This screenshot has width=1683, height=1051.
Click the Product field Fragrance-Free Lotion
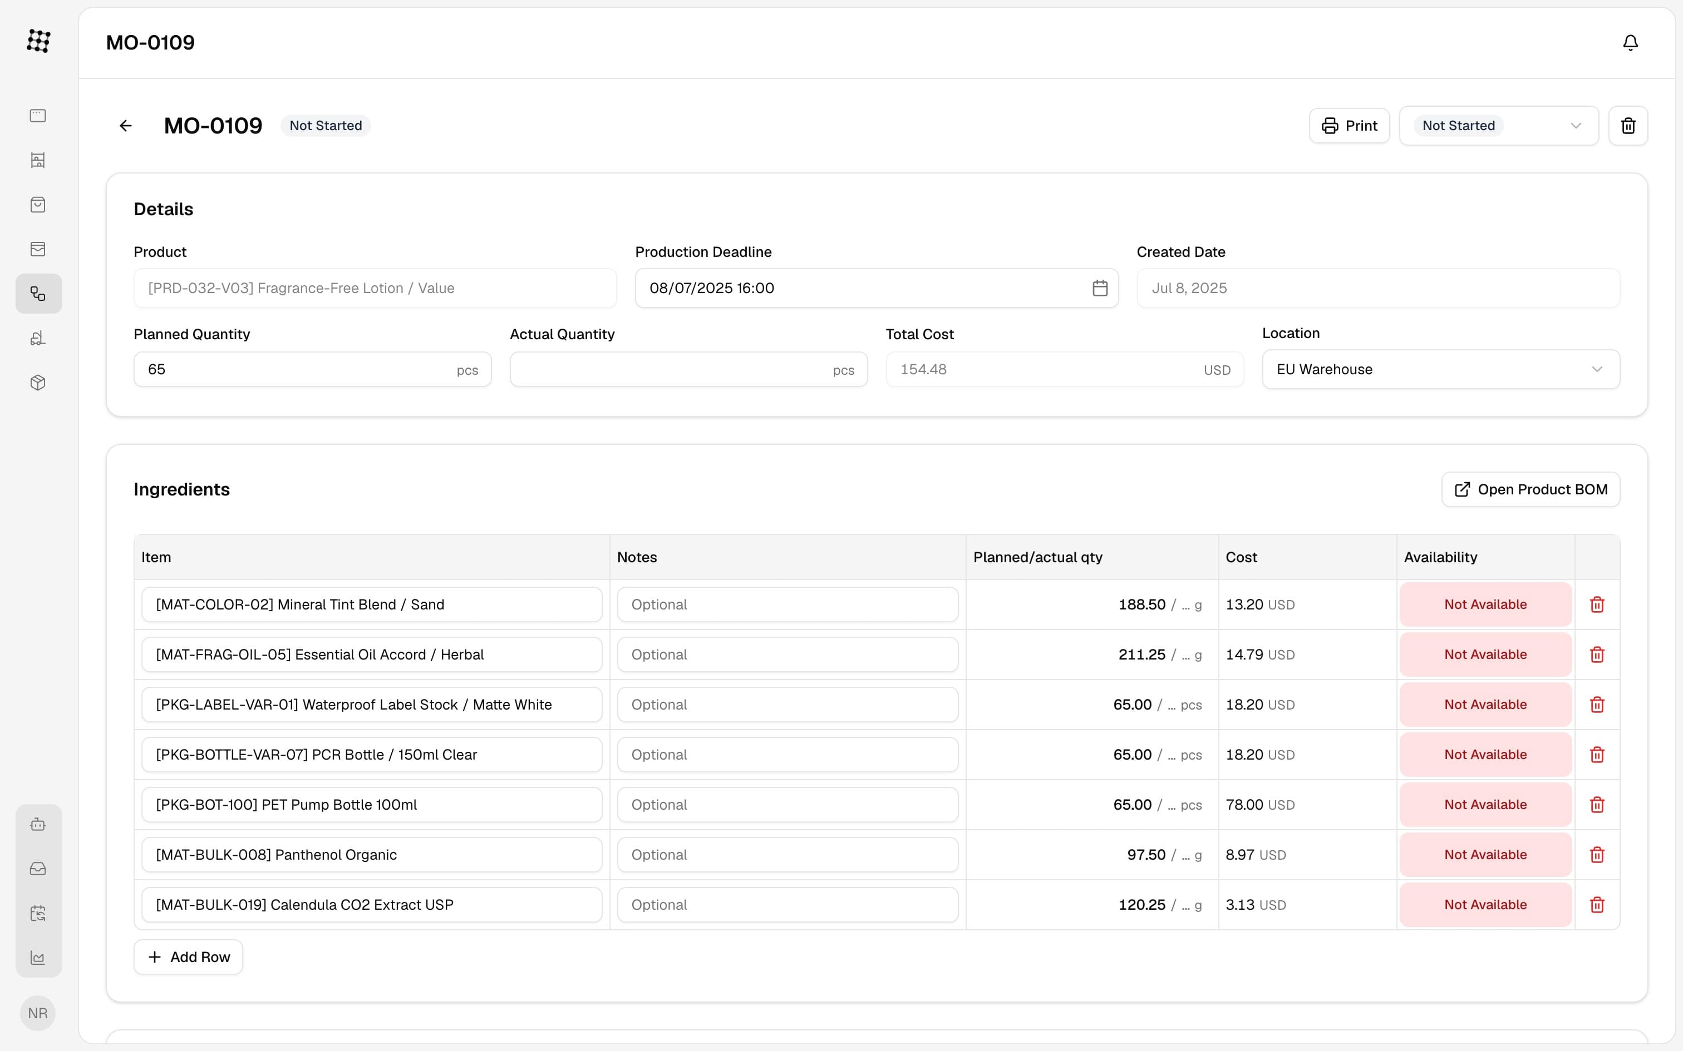[375, 288]
